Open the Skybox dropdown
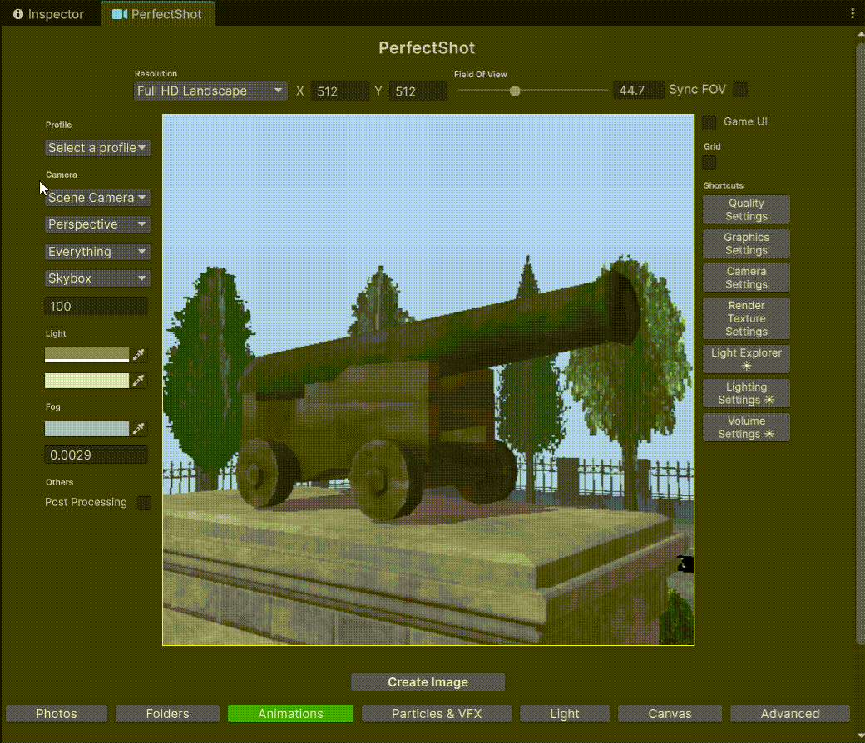Image resolution: width=865 pixels, height=743 pixels. pyautogui.click(x=98, y=278)
